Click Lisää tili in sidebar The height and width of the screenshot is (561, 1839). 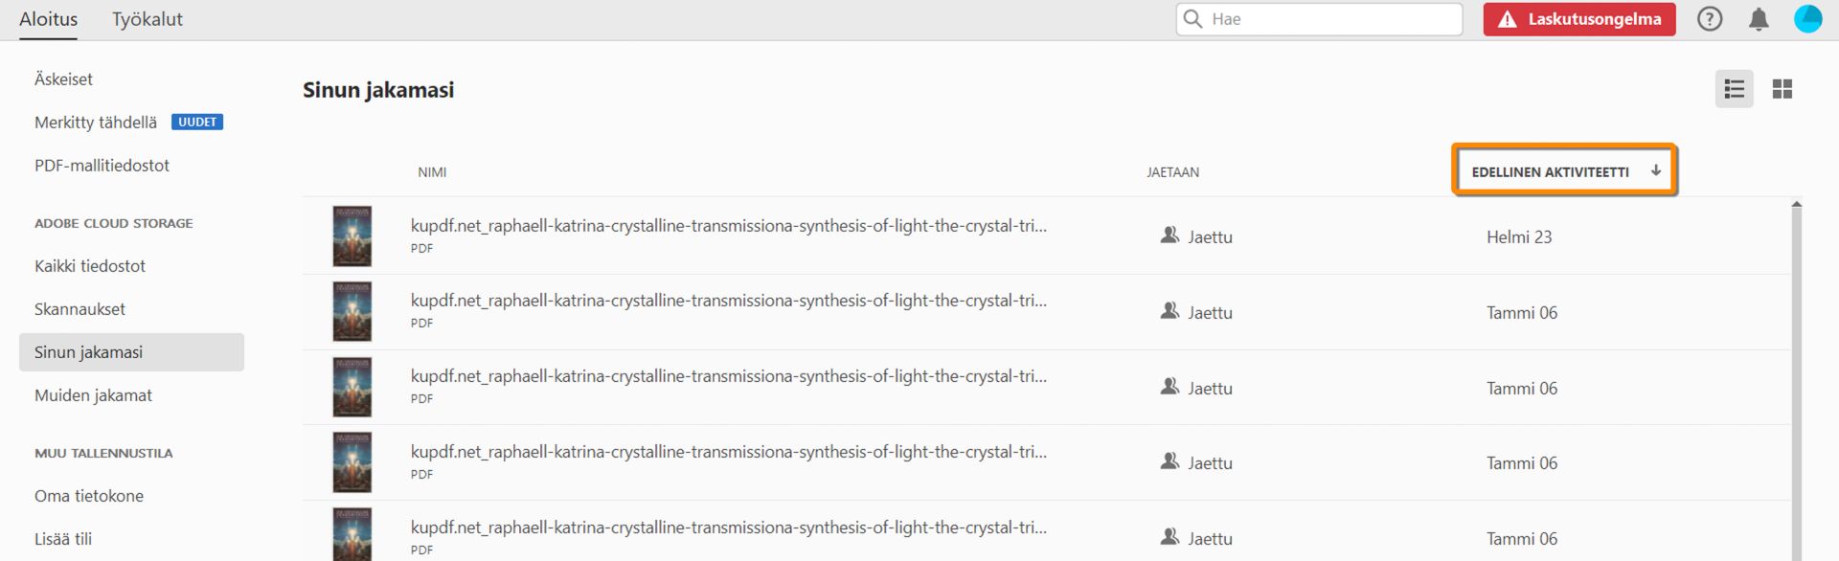click(x=63, y=539)
